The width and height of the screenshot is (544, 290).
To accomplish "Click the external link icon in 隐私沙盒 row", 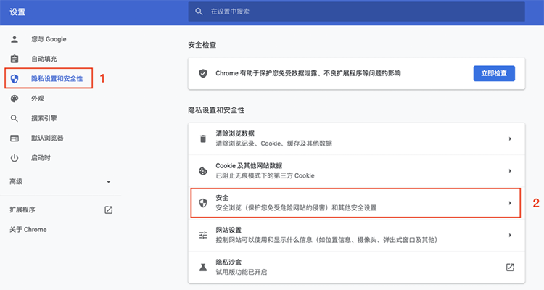I will [510, 267].
